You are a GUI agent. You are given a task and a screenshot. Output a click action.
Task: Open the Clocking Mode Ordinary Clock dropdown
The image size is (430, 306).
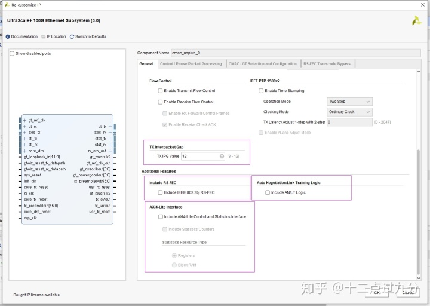(x=349, y=112)
